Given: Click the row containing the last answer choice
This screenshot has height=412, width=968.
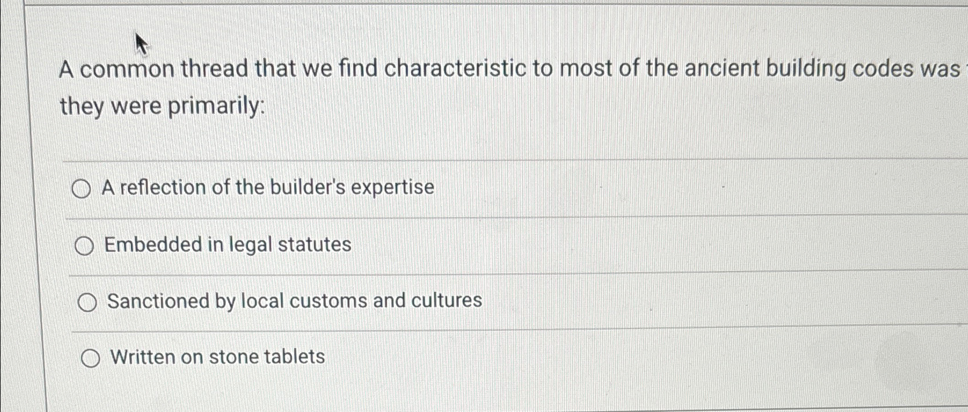Looking at the screenshot, I should pos(348,358).
